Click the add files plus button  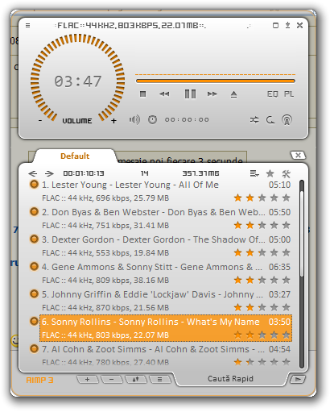88,380
